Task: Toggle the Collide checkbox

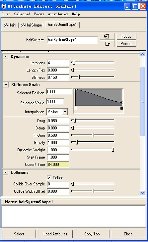Action: tap(49, 178)
